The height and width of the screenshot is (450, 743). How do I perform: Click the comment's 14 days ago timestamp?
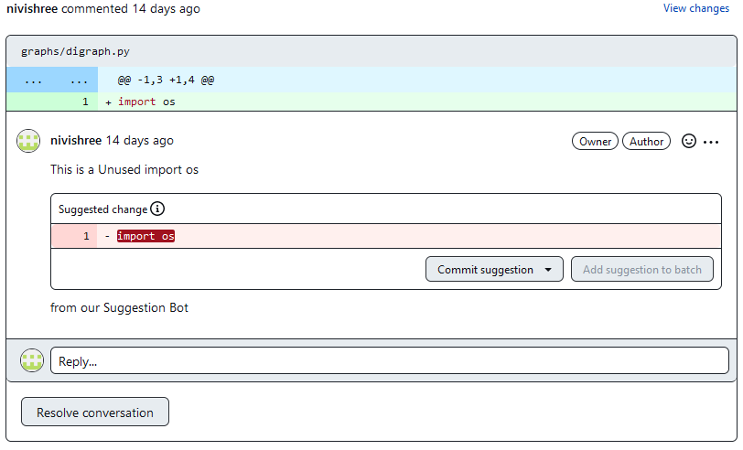[x=139, y=141]
